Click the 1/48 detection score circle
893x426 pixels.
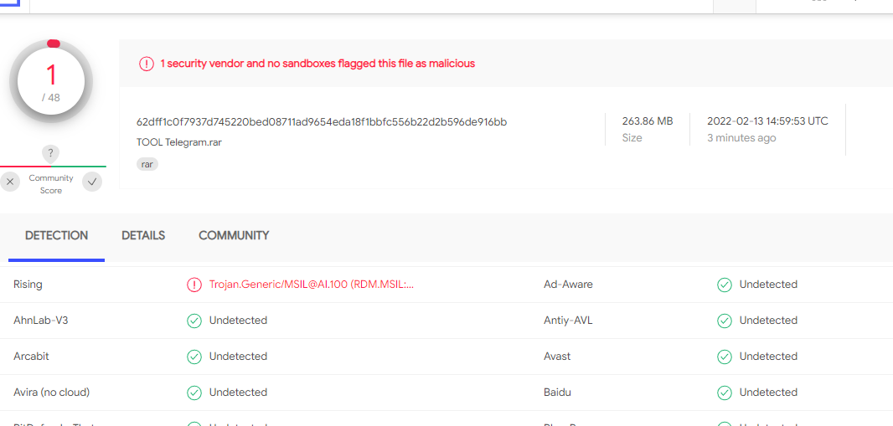(x=51, y=81)
